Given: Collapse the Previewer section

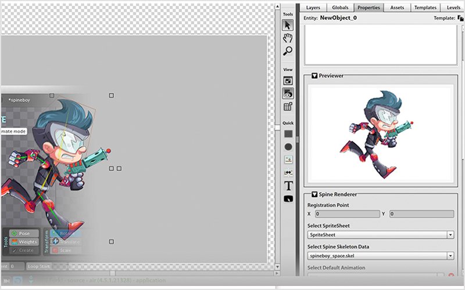Looking at the screenshot, I should pyautogui.click(x=314, y=76).
